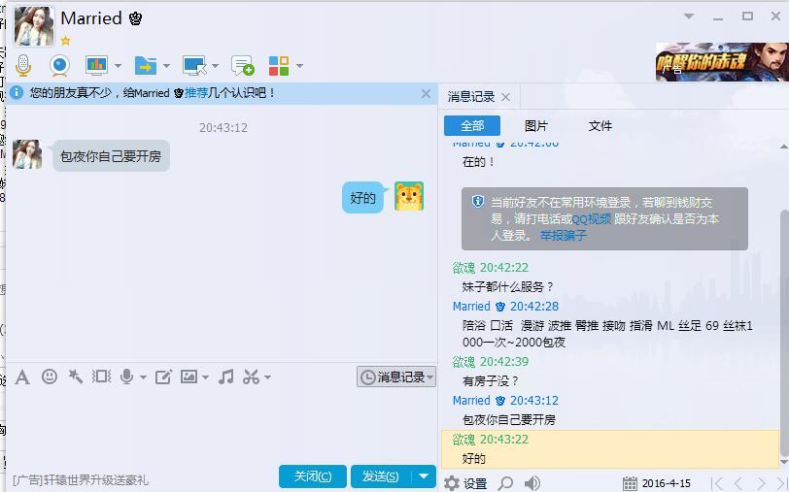Viewport: 789px width, 492px height.
Task: Open font settings A icon
Action: click(x=22, y=377)
